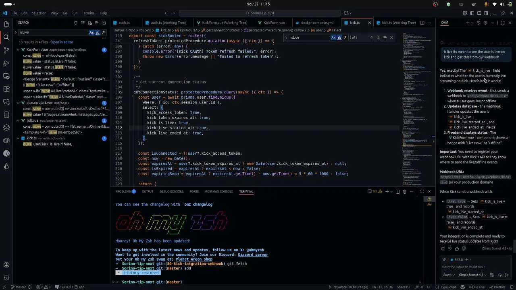Viewport: 516px width, 290px height.
Task: Collapse KickForm.vue search results group
Action: (x=18, y=50)
